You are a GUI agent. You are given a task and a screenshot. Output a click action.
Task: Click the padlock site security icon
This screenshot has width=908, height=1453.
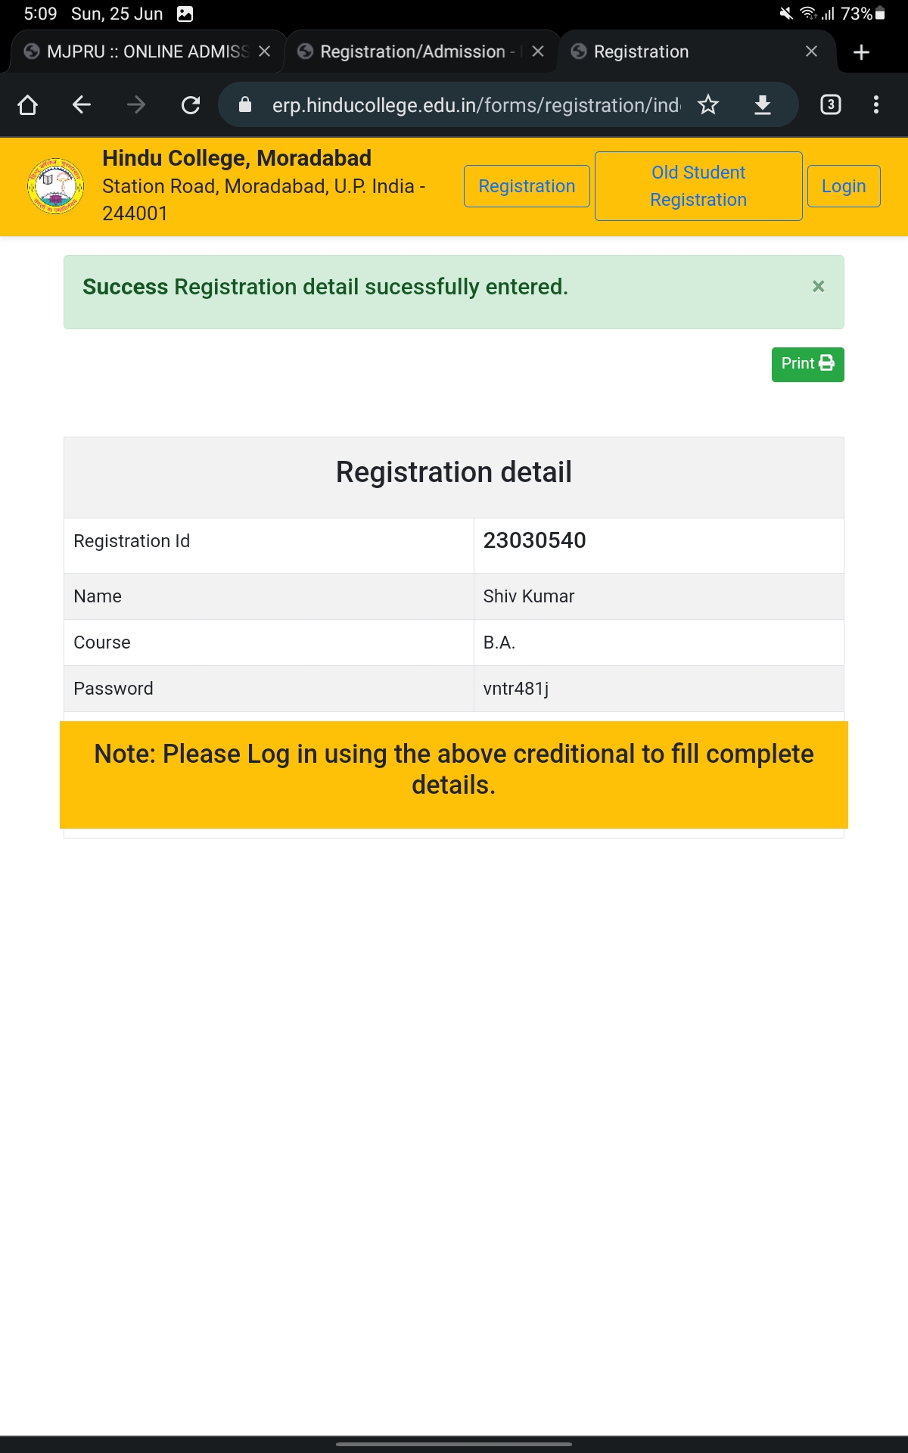[x=245, y=104]
